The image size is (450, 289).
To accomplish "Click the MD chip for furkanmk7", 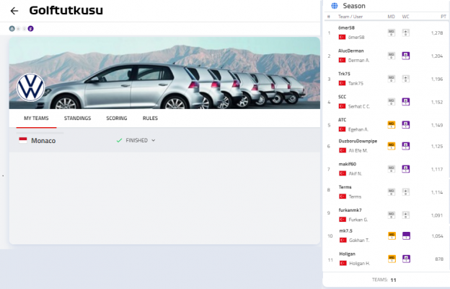I will [391, 215].
